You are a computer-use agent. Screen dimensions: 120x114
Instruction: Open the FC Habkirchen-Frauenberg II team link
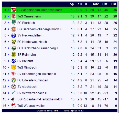point(38,48)
